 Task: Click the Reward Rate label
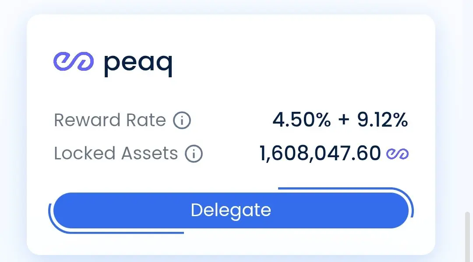(x=110, y=120)
